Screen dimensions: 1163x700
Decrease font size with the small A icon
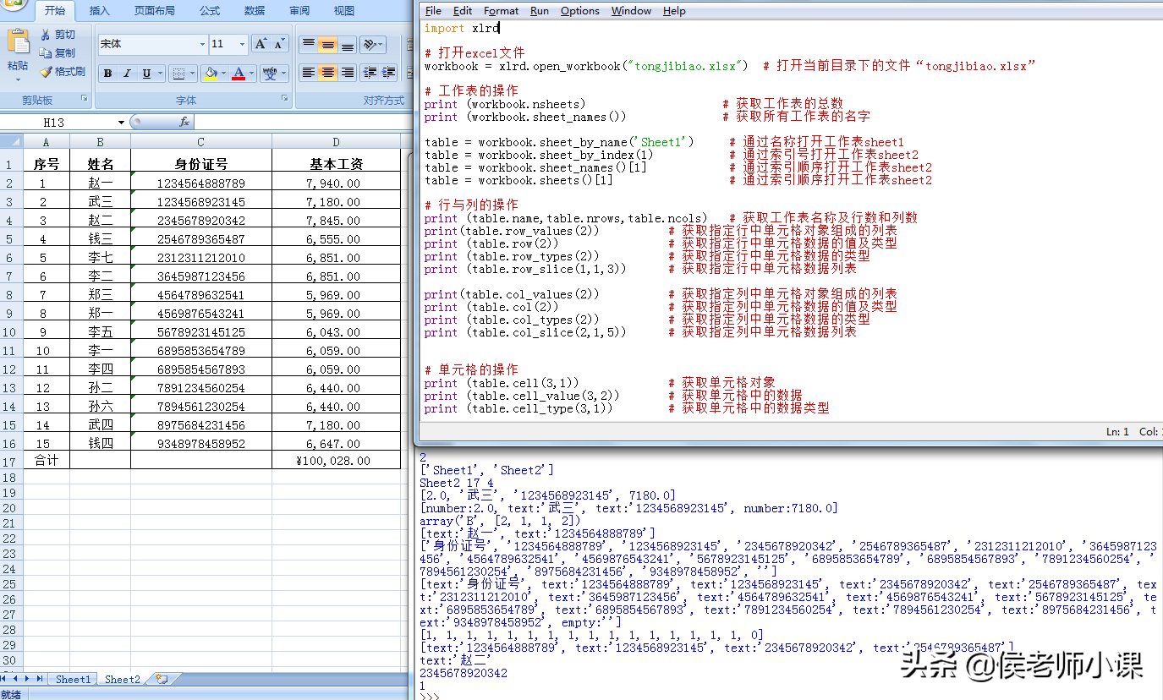[x=280, y=44]
